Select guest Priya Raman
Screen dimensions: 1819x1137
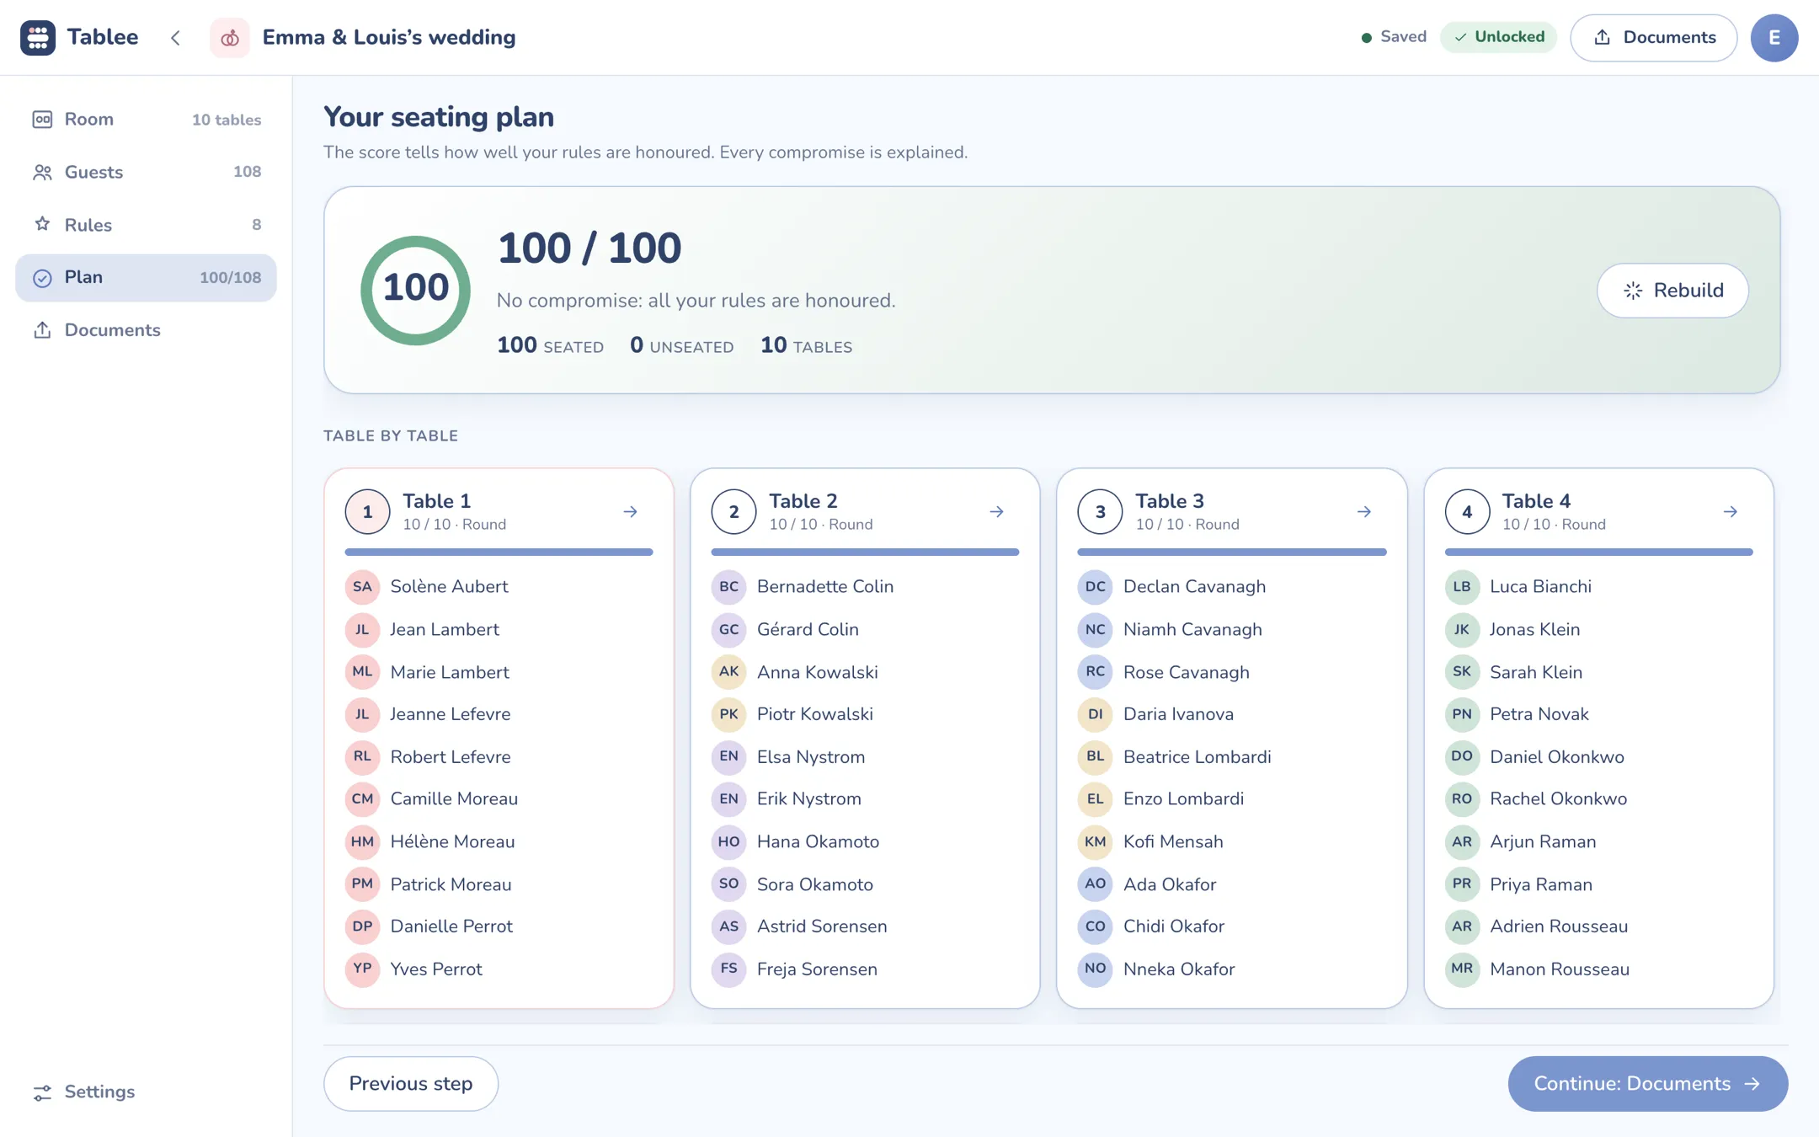[x=1598, y=884]
